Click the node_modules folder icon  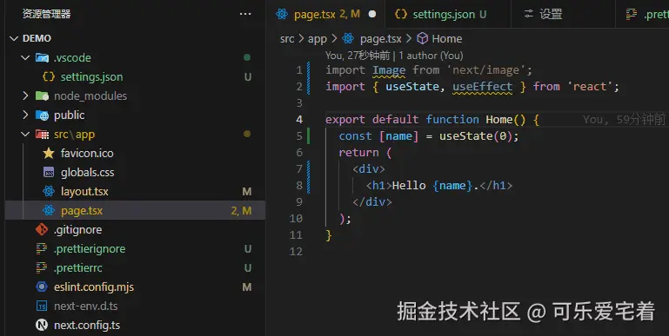coord(42,96)
